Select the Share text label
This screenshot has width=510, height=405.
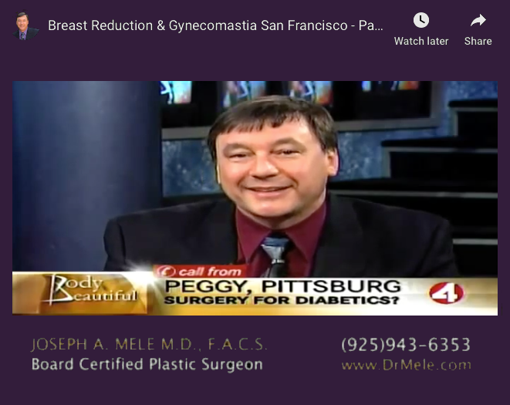[478, 42]
